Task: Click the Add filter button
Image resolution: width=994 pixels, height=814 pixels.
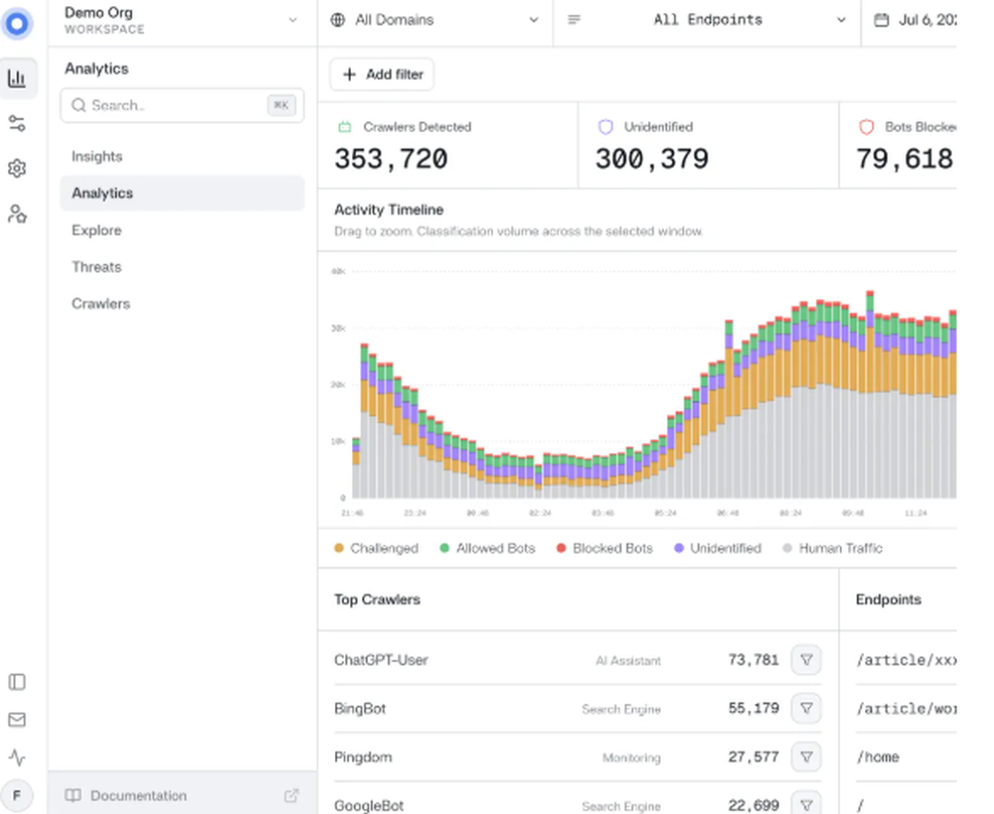Action: 383,75
